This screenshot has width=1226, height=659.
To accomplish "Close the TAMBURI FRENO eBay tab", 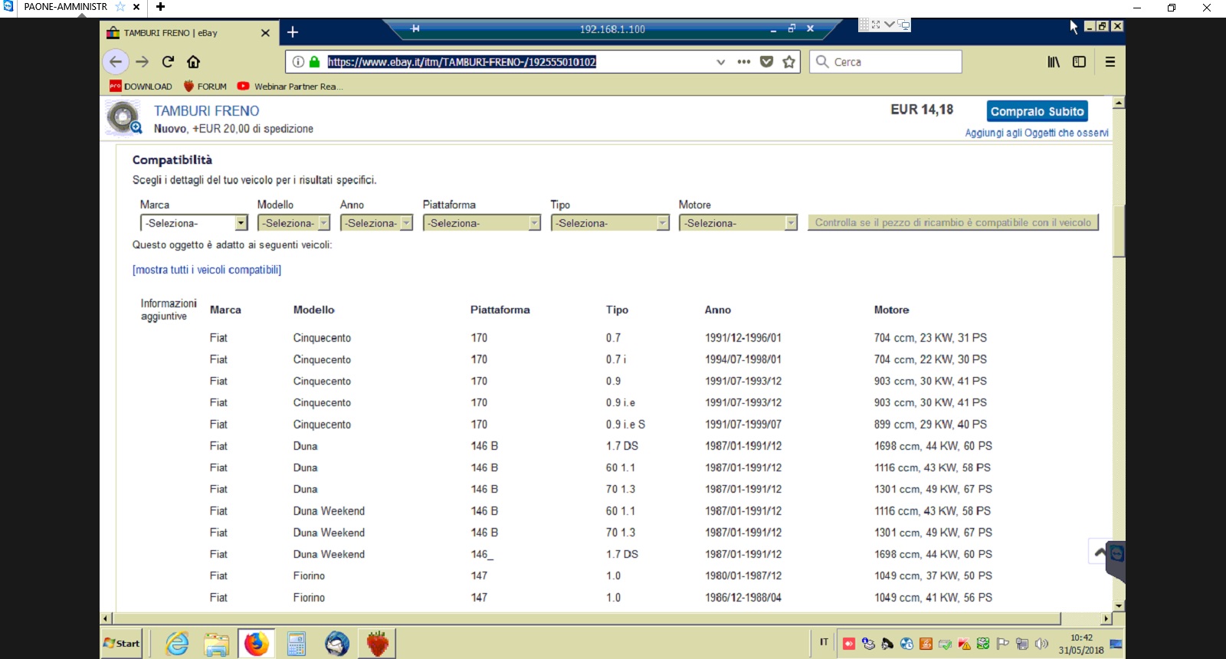I will (265, 33).
